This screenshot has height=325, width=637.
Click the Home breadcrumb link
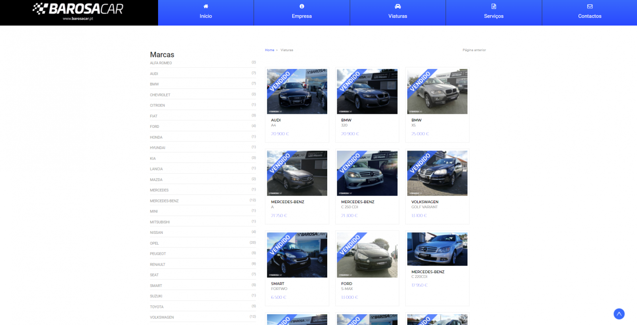click(270, 50)
